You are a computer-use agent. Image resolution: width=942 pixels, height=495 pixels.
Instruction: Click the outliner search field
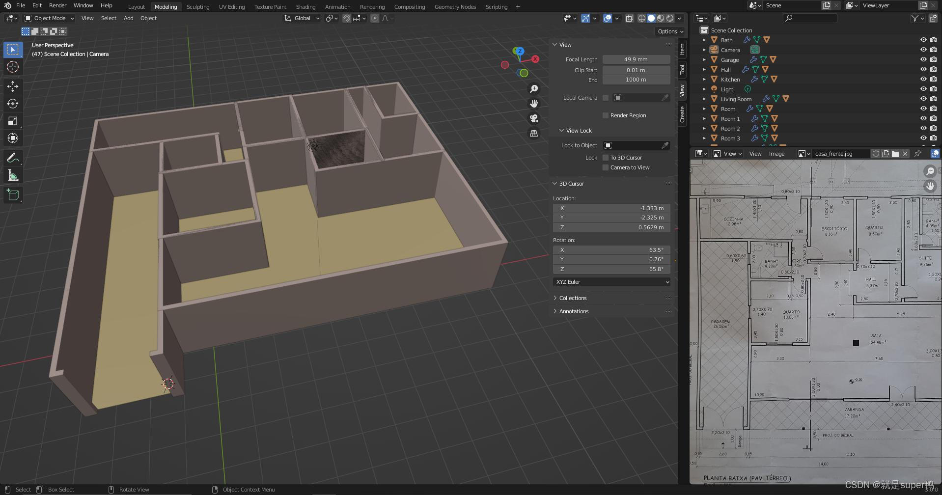pos(810,18)
